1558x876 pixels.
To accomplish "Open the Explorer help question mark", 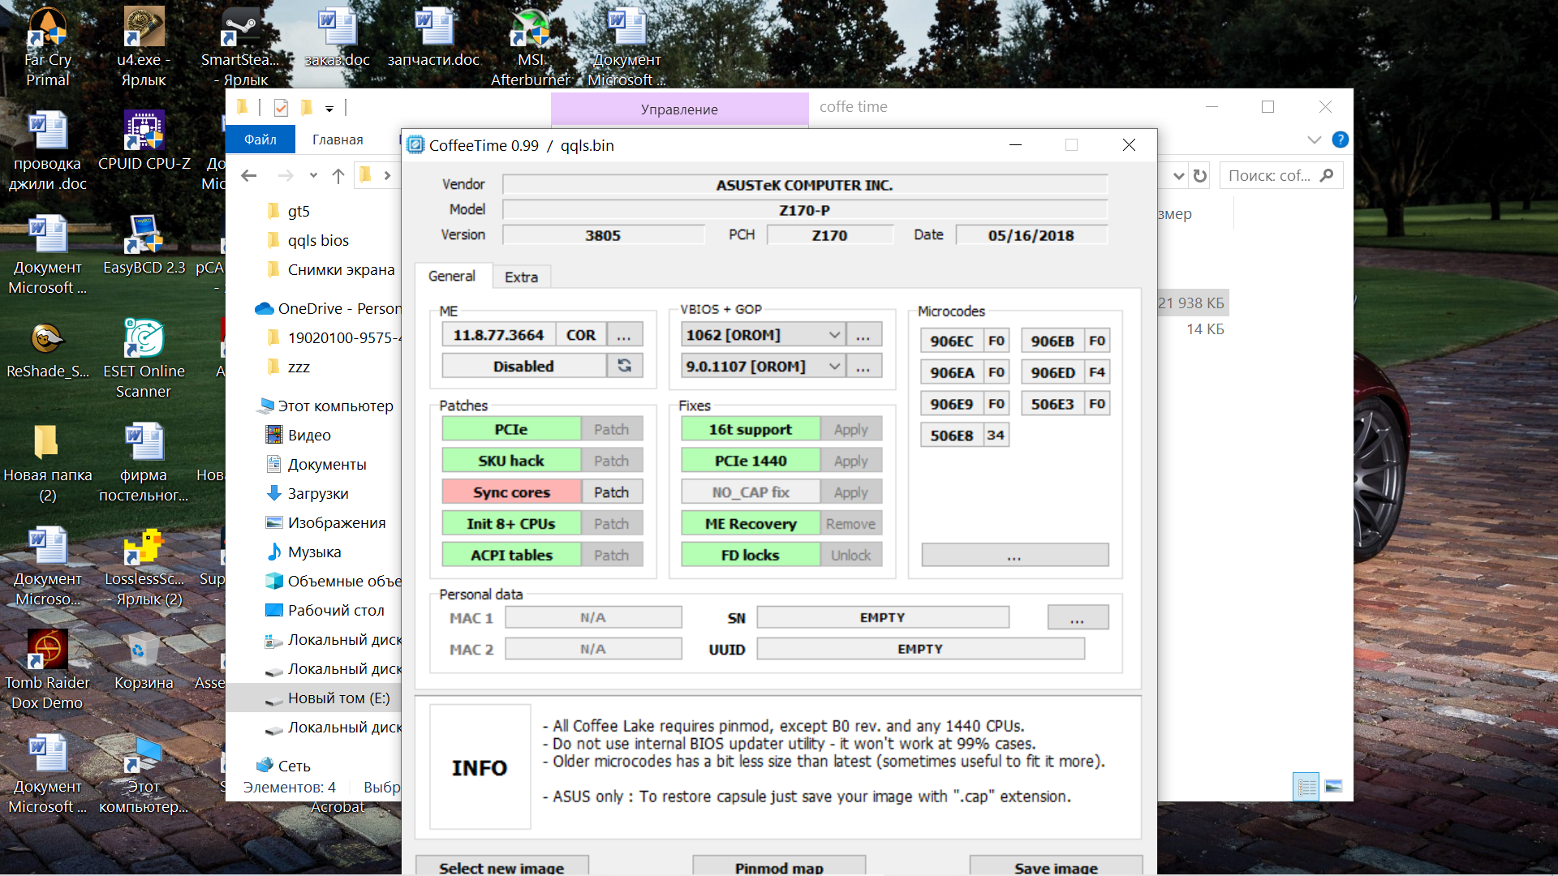I will [x=1341, y=140].
